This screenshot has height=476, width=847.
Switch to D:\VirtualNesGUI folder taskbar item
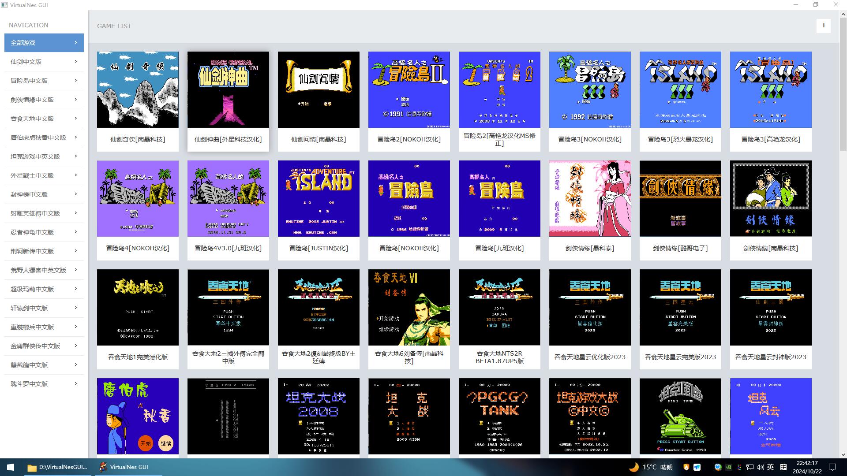57,467
